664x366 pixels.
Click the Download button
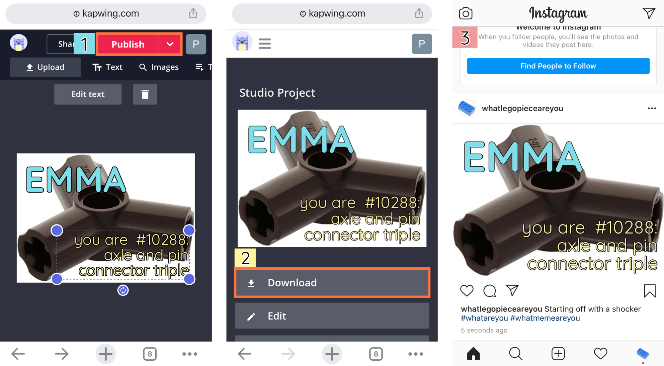tap(332, 283)
